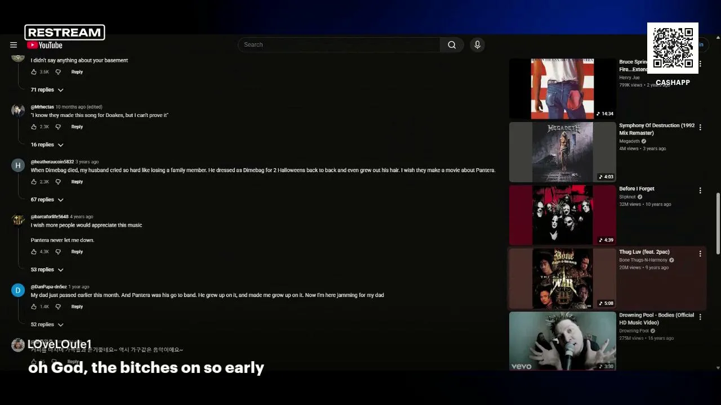721x405 pixels.
Task: Open @heatheraucoin5832 avatar
Action: coord(18,165)
